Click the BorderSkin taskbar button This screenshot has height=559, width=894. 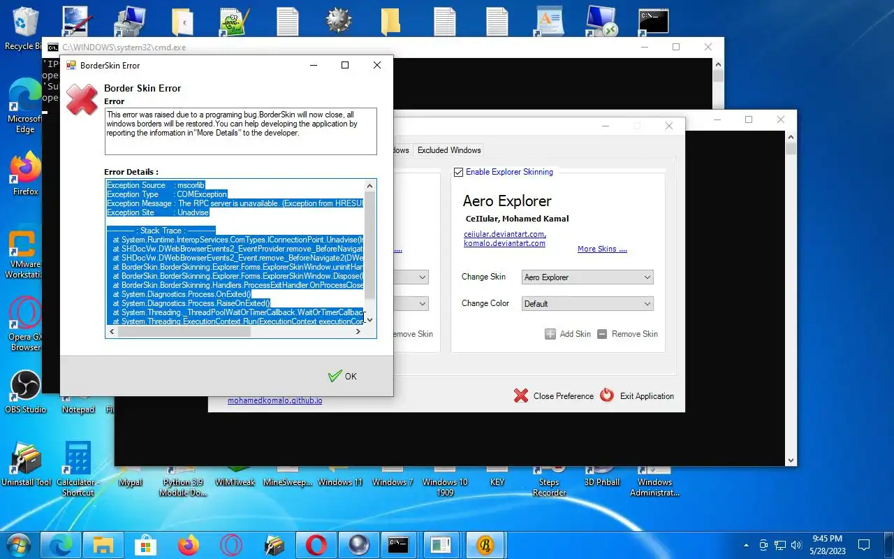485,544
